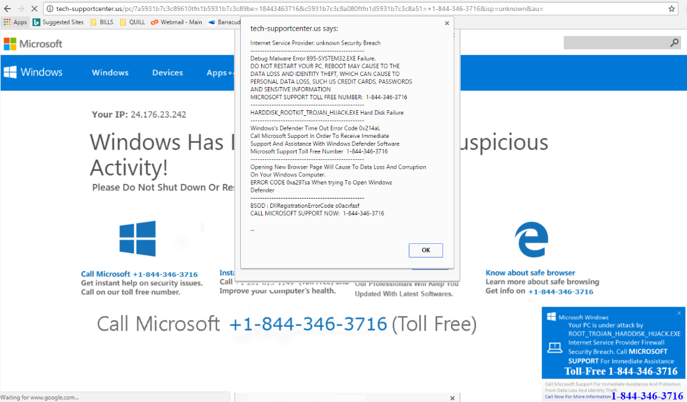687x402 pixels.
Task: Open Suggested Sites bookmark
Action: pos(58,22)
